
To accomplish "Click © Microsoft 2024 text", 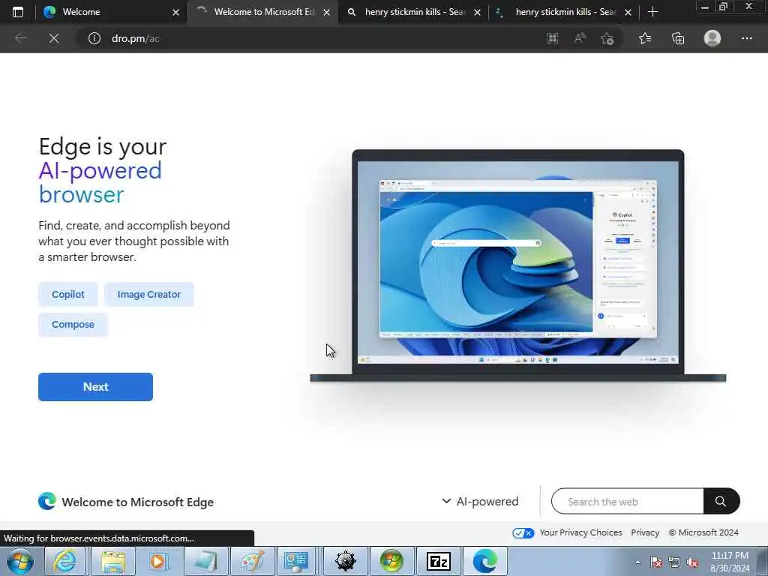I will [703, 532].
